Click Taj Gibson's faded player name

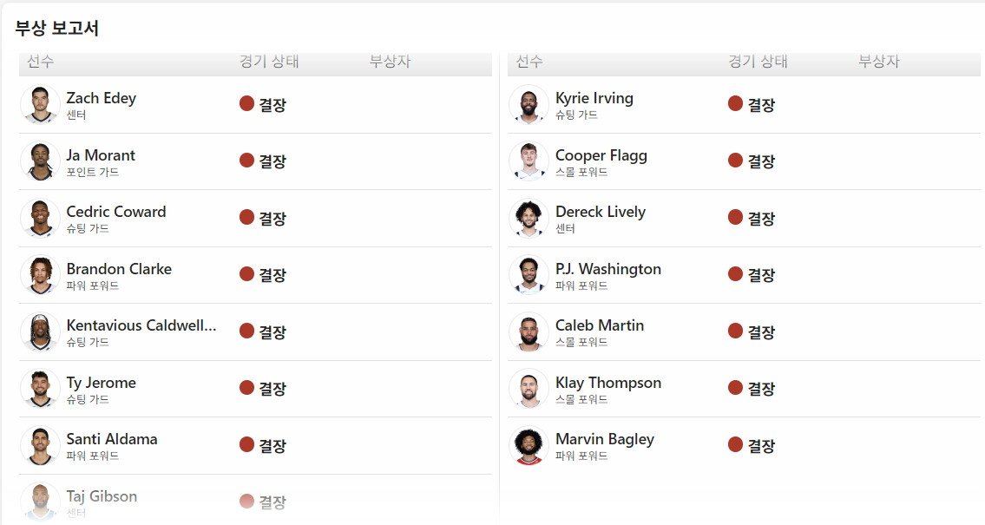(x=102, y=496)
